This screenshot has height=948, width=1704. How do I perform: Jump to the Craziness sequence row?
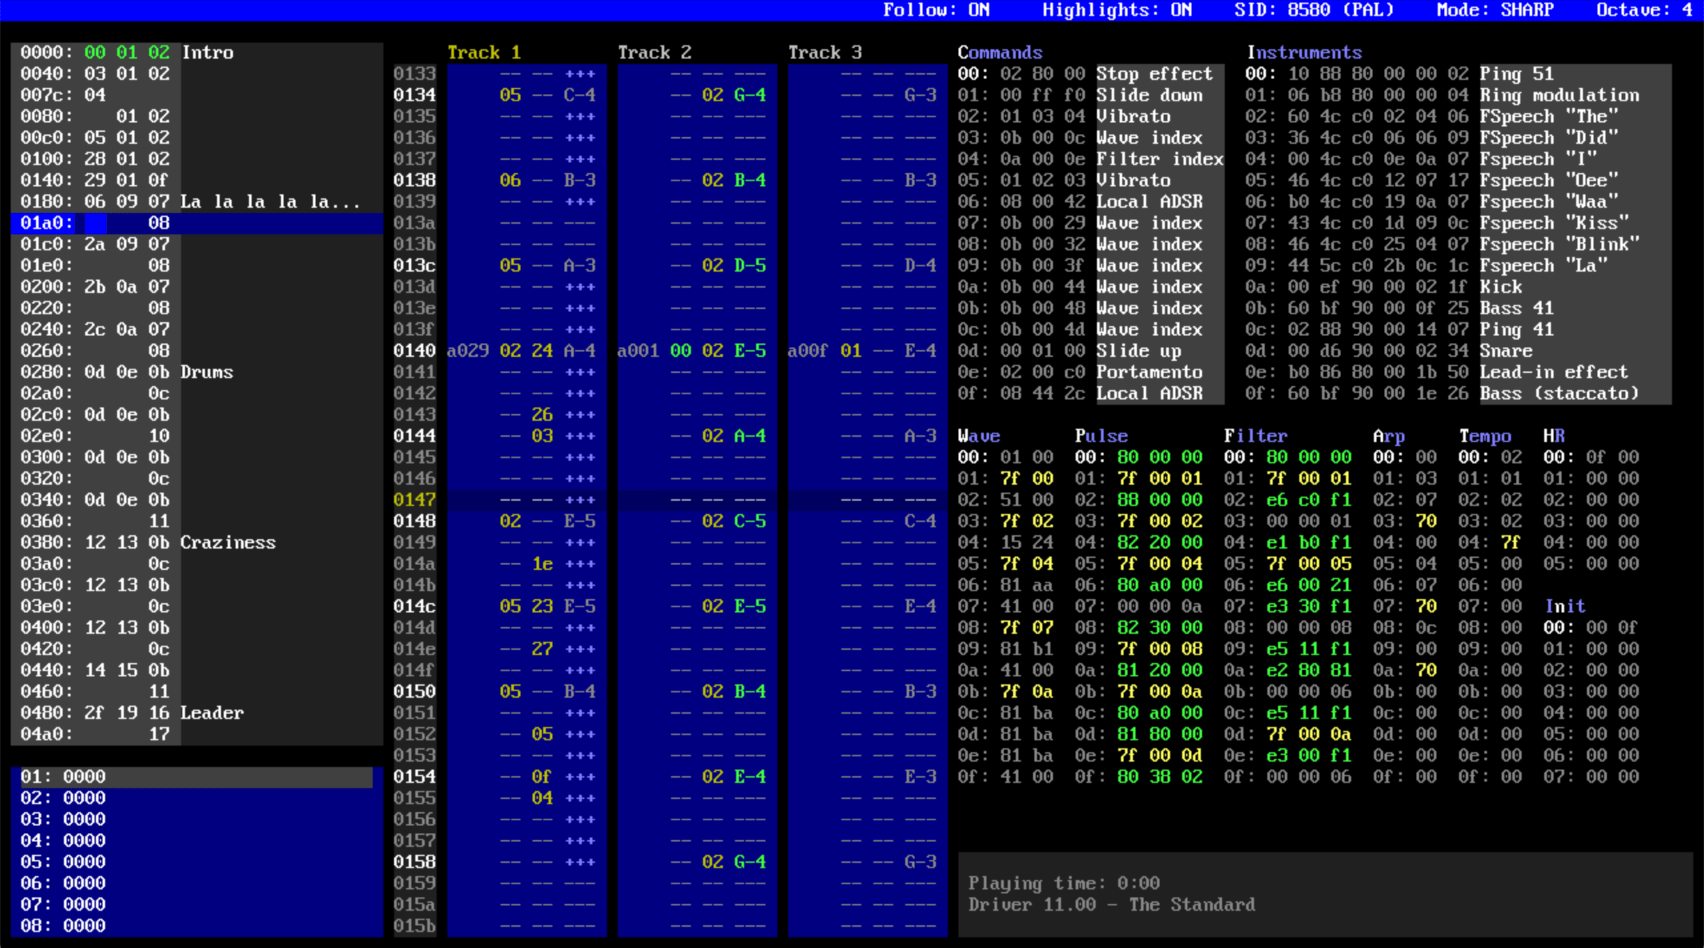point(228,543)
